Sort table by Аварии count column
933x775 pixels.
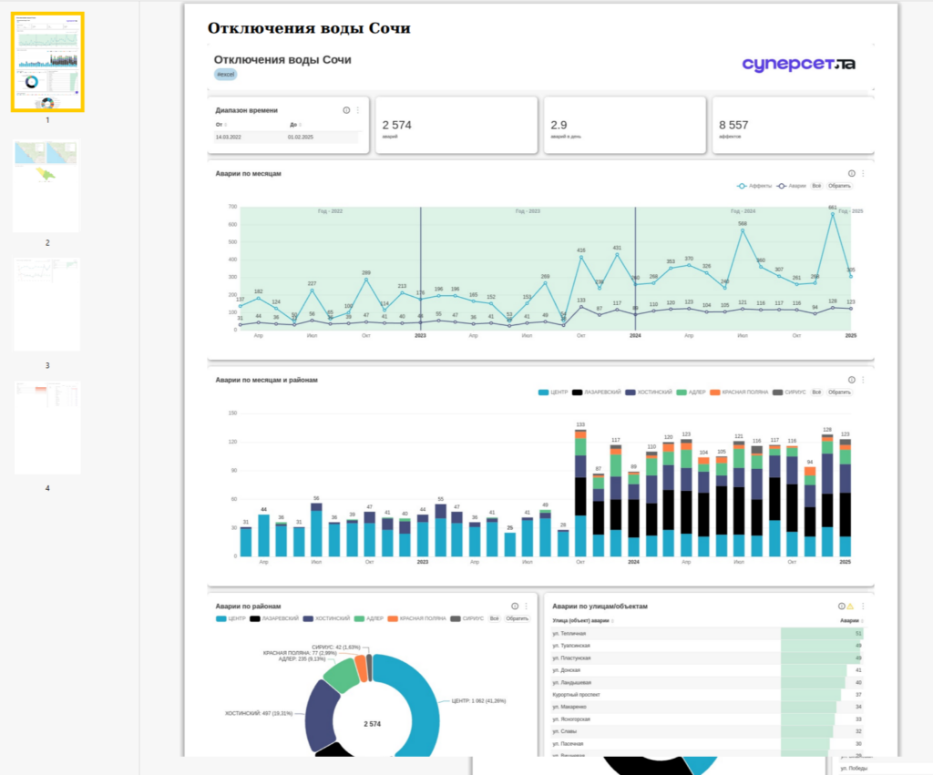coord(852,621)
